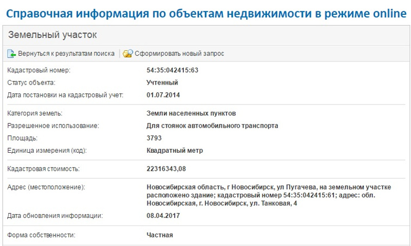Click the 'Кадастровая стоимость:' field label

pos(44,169)
